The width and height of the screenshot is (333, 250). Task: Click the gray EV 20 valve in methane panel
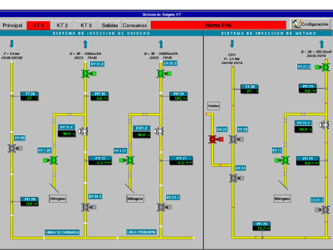(236, 139)
